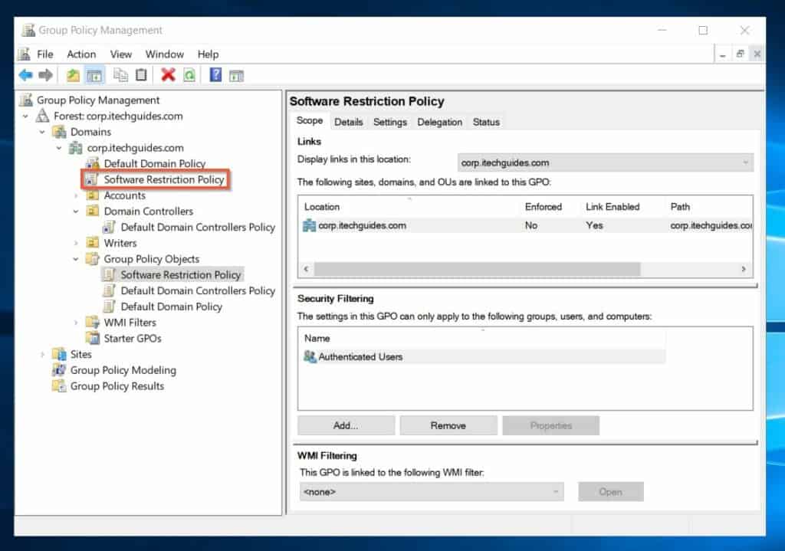Delete the selected GPO using the red X icon
The image size is (785, 551).
coord(169,75)
